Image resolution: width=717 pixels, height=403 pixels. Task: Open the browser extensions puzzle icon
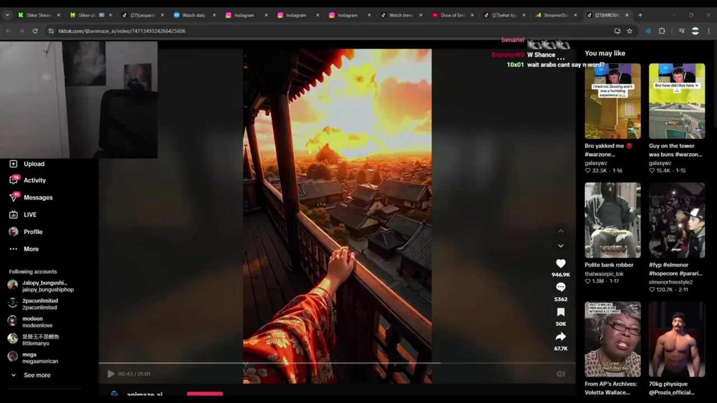click(662, 31)
